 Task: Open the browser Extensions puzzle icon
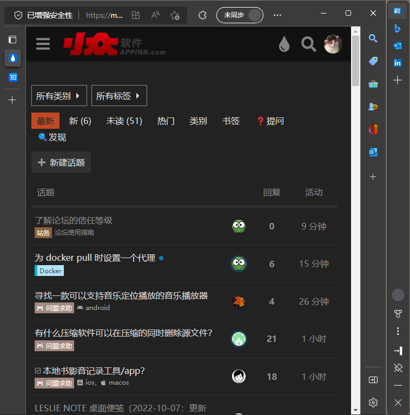tap(202, 15)
